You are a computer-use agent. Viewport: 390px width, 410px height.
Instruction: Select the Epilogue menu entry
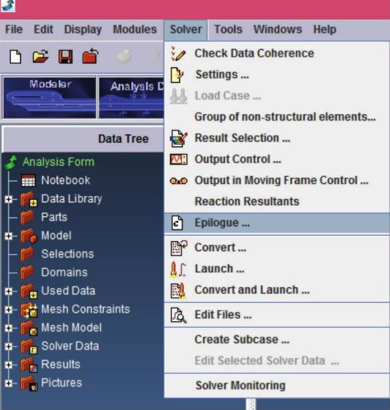pyautogui.click(x=222, y=223)
